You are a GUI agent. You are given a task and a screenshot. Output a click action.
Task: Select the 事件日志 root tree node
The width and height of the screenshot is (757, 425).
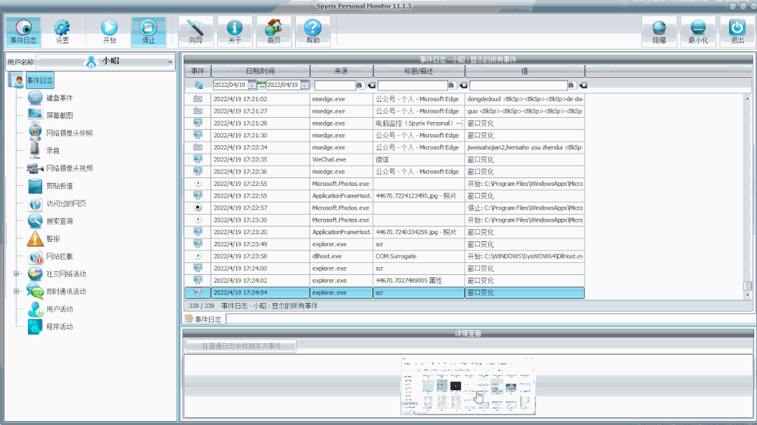point(39,81)
